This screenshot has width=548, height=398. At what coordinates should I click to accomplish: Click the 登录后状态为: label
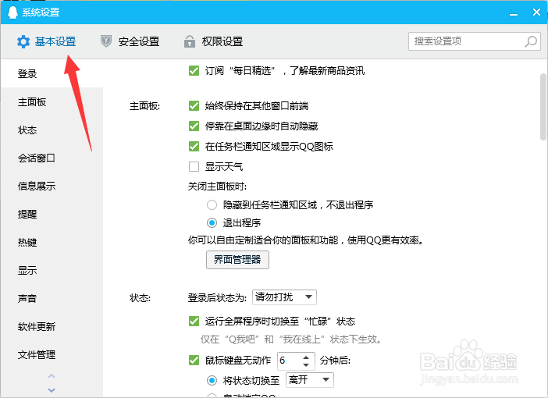point(217,297)
